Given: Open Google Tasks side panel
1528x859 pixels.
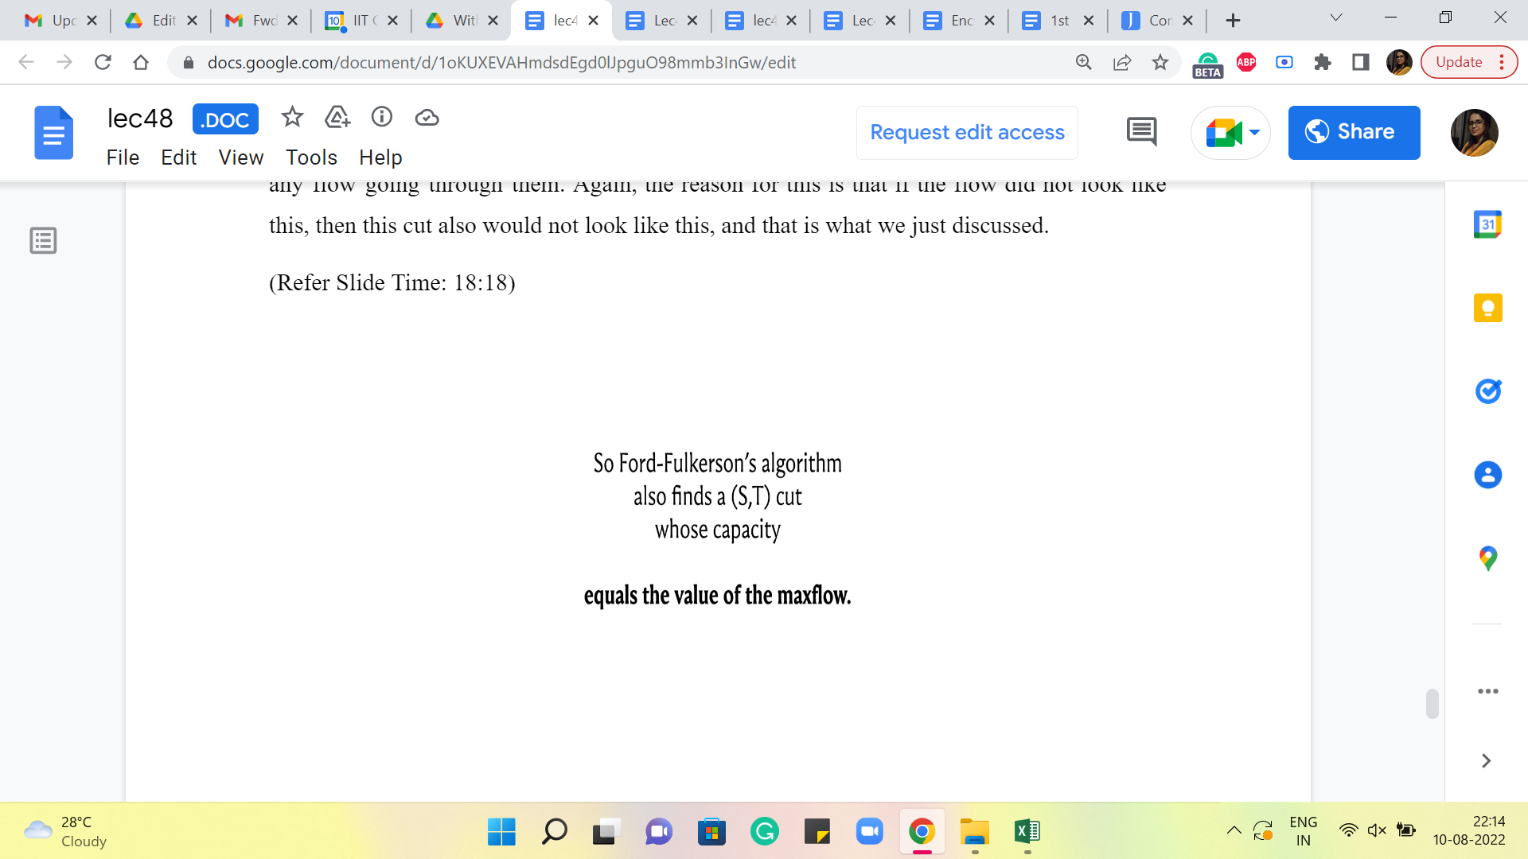Looking at the screenshot, I should (x=1487, y=391).
